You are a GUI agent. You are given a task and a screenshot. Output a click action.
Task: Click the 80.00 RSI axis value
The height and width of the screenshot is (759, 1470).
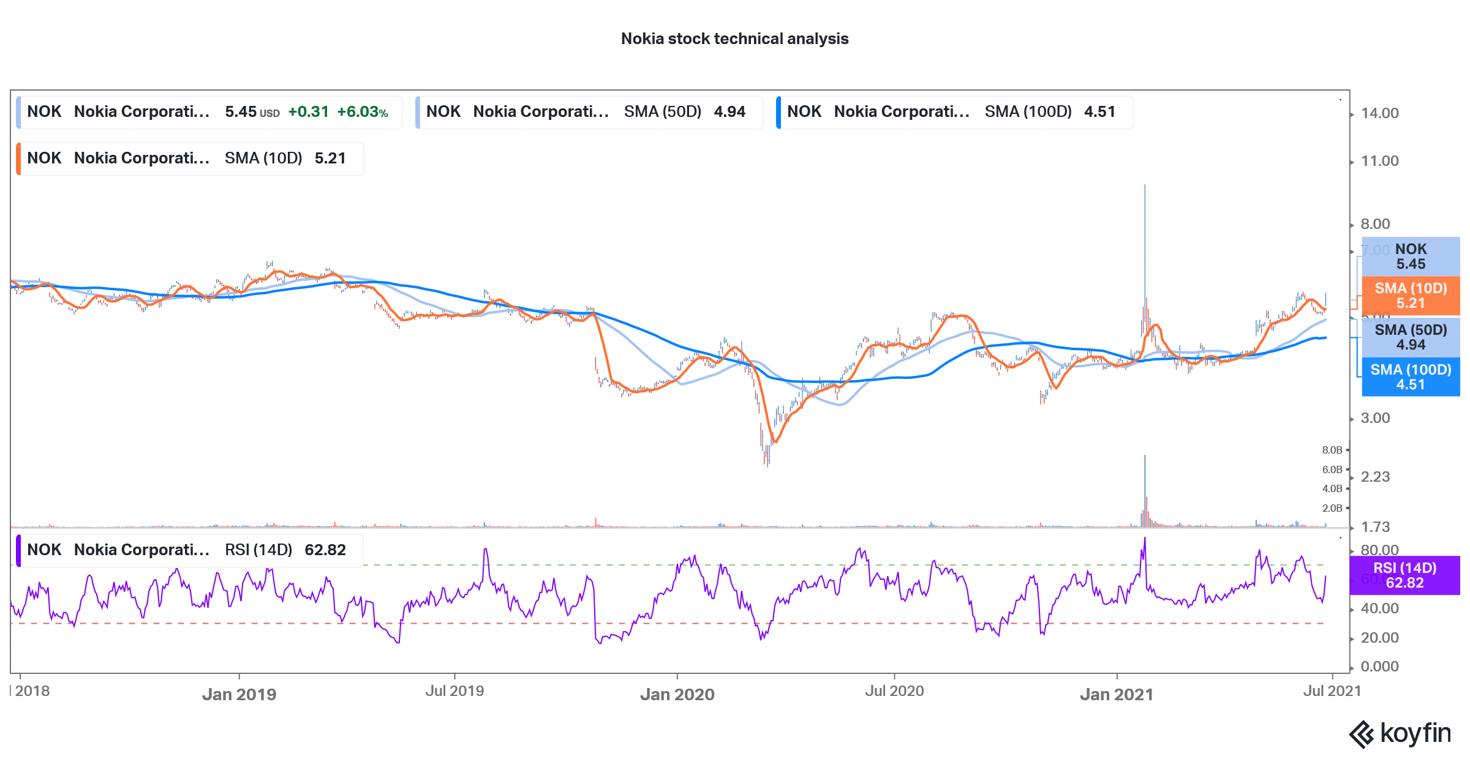1379,550
